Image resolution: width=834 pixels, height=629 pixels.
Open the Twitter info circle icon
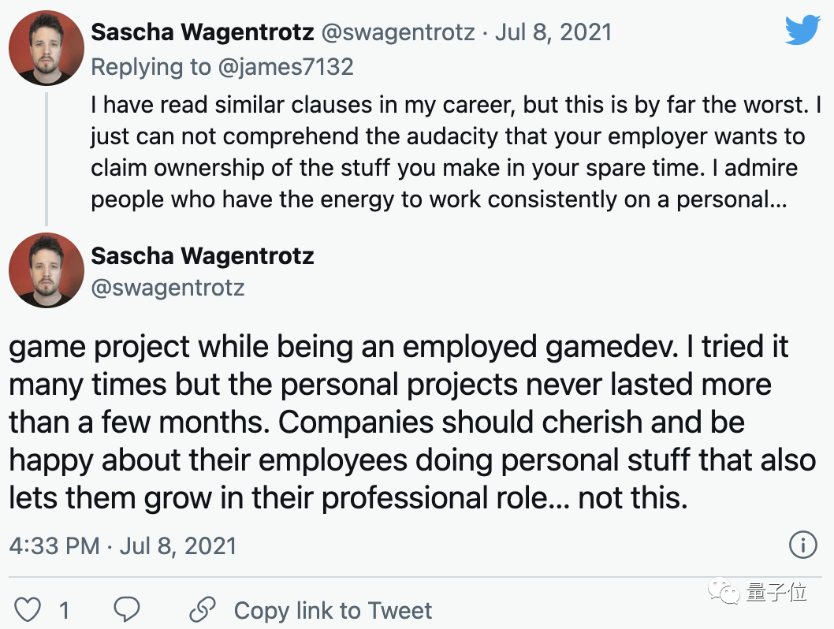(802, 545)
